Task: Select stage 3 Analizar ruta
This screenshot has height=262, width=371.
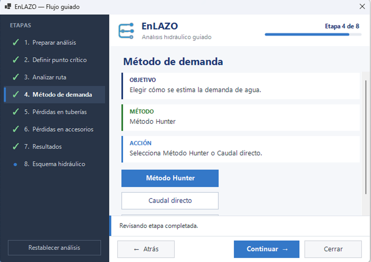Action: click(x=54, y=77)
